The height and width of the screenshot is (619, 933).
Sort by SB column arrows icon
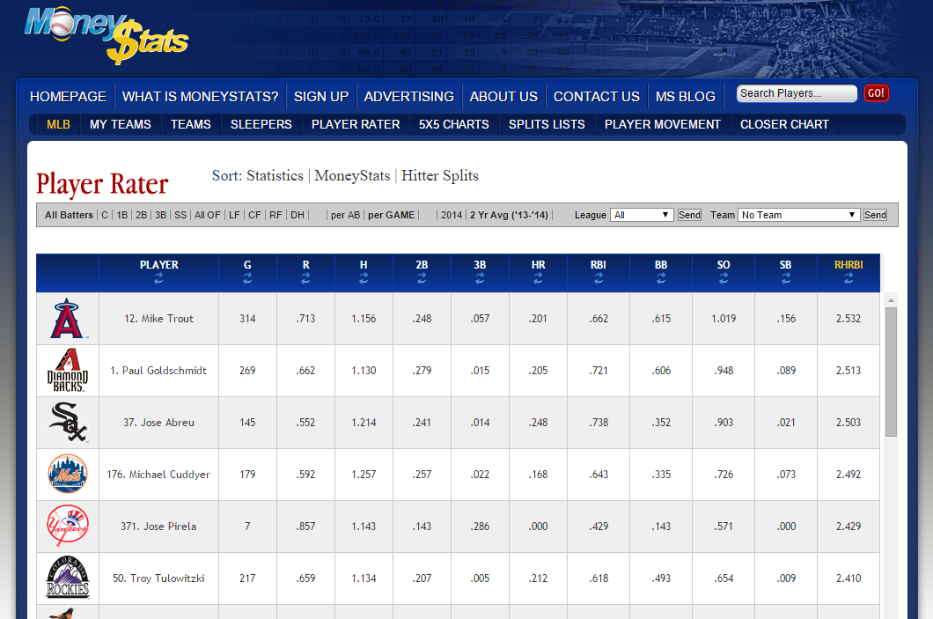[x=785, y=278]
